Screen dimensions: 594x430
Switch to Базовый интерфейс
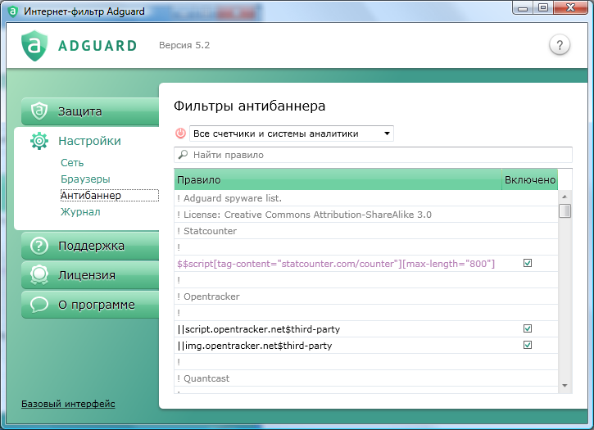68,404
